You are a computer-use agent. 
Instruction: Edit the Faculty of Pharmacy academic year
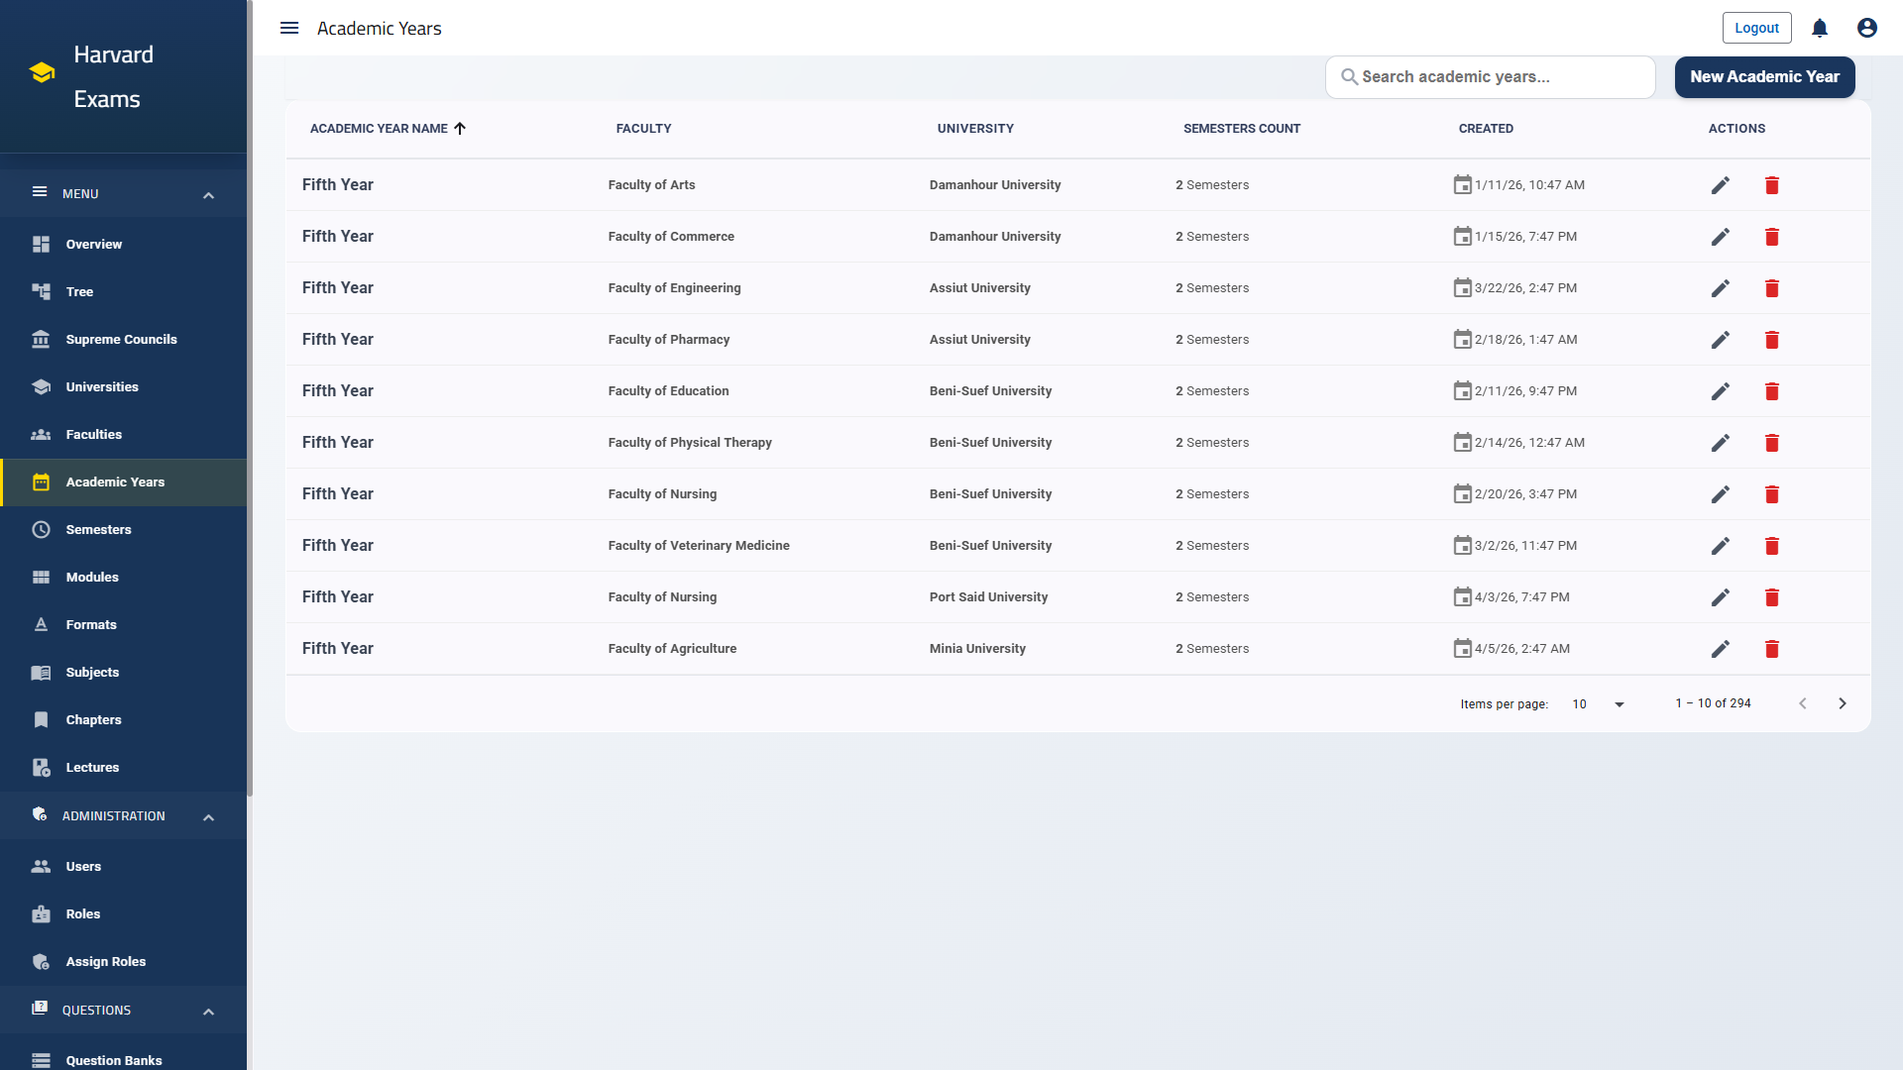point(1721,339)
